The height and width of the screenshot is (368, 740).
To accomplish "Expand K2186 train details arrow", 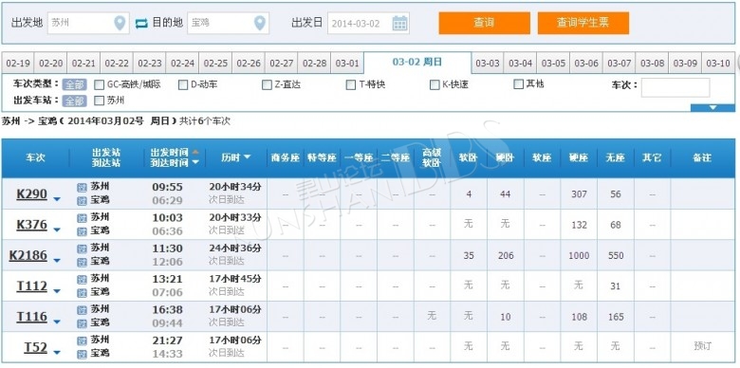I will click(57, 261).
